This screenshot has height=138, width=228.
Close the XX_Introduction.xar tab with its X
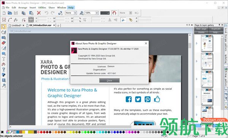click(54, 25)
